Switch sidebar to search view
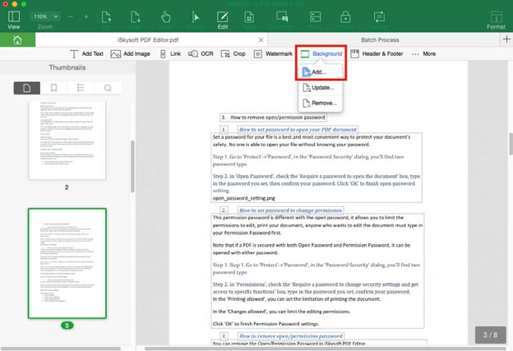 [x=108, y=88]
